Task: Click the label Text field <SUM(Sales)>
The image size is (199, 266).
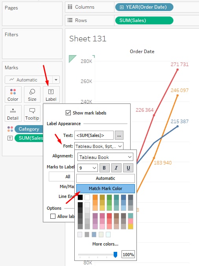Action: pos(94,135)
